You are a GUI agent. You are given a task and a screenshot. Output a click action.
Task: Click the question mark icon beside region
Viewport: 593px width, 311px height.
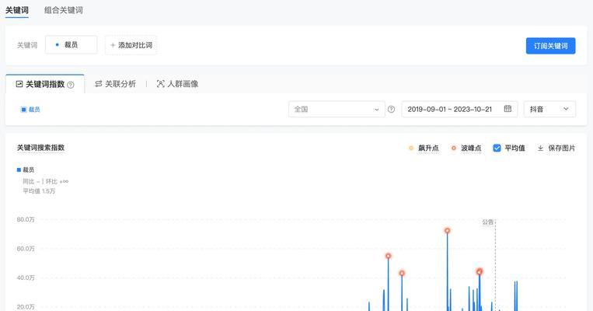point(392,110)
